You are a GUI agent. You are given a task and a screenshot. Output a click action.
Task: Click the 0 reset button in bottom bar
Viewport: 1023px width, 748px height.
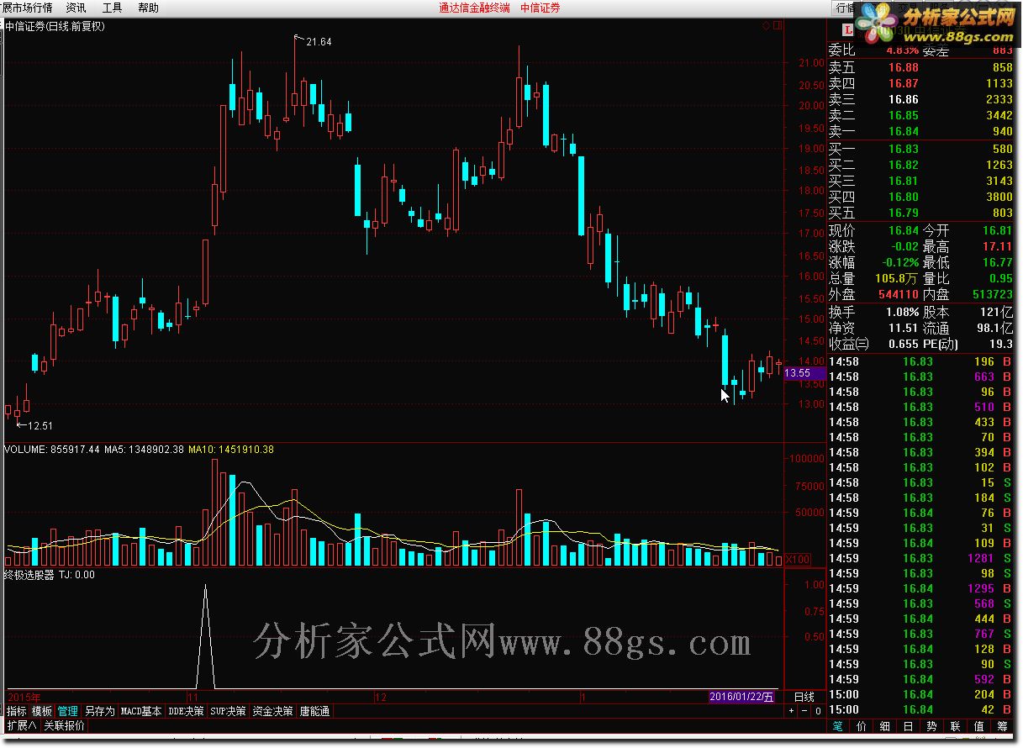(818, 711)
